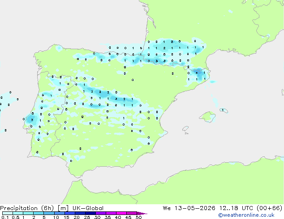Click the legend label '35'

[108, 217]
